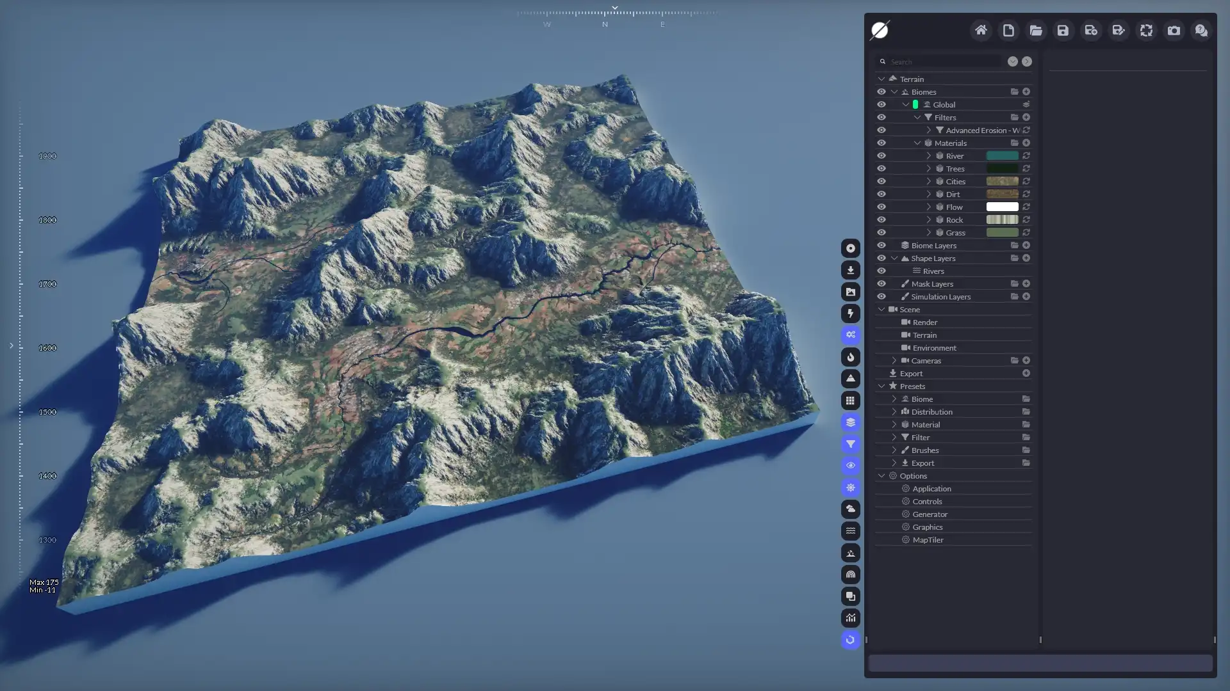
Task: Create a new terrain project
Action: coord(1008,30)
